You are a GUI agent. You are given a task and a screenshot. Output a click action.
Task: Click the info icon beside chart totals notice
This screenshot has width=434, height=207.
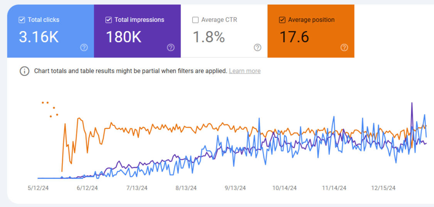pyautogui.click(x=25, y=71)
